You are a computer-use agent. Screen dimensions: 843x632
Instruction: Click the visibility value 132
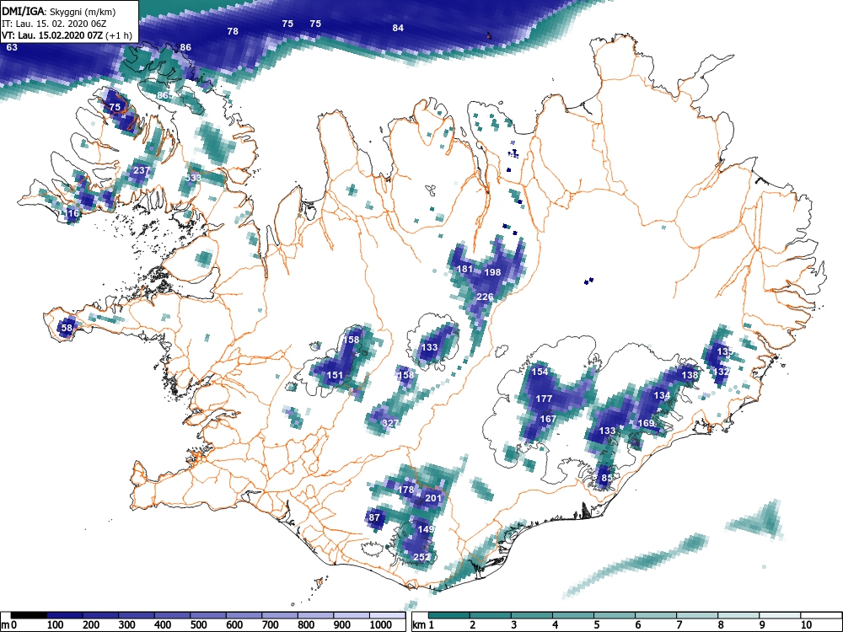tap(721, 372)
